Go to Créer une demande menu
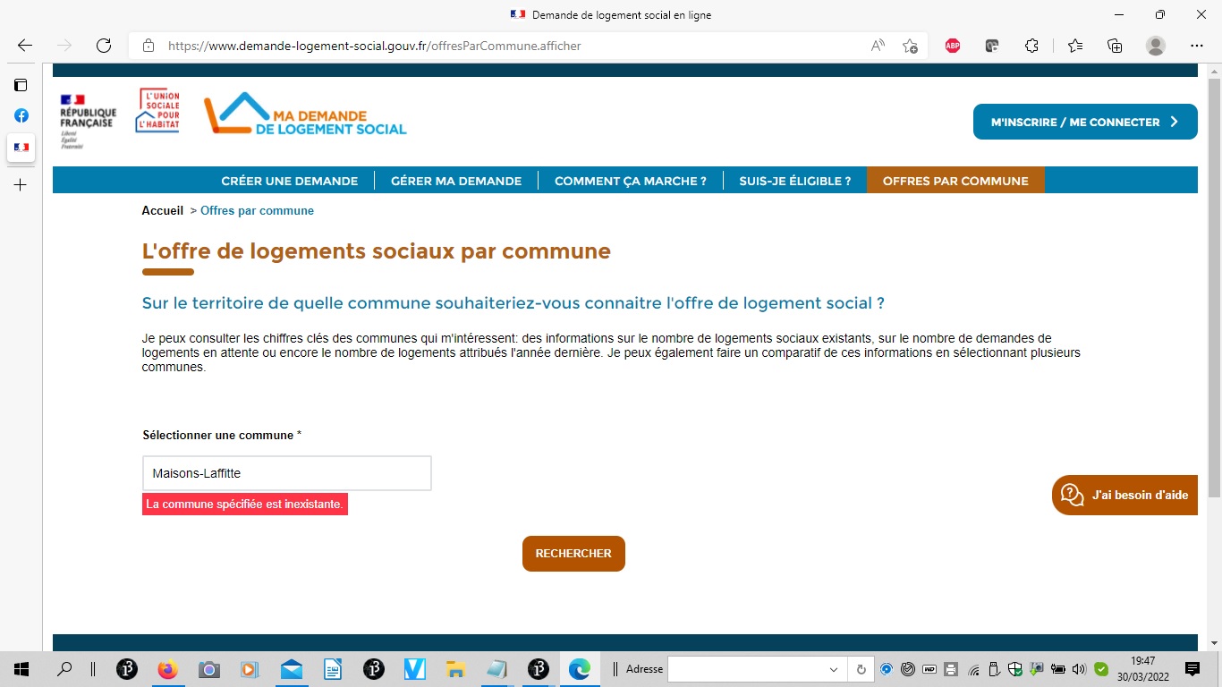The image size is (1222, 687). 289,181
